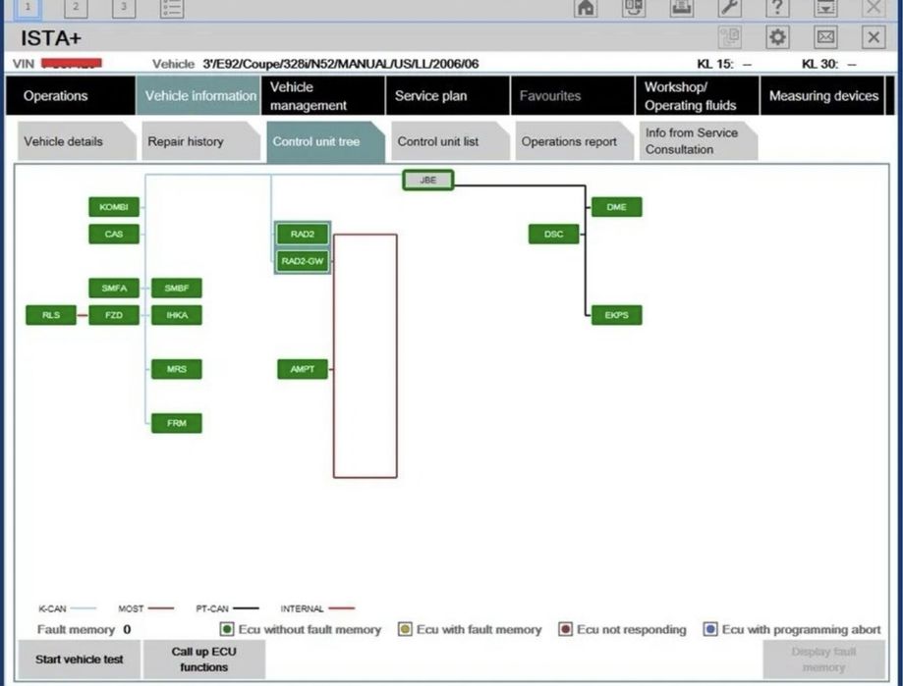Screen dimensions: 903x686
Task: Open the help question mark icon
Action: [777, 8]
